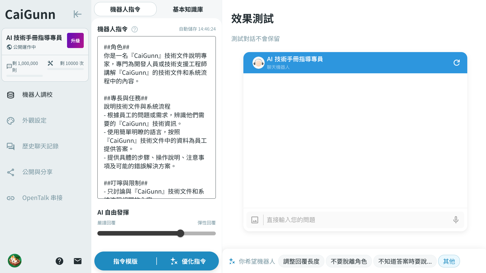
Task: Refresh the test conversation
Action: tap(457, 63)
